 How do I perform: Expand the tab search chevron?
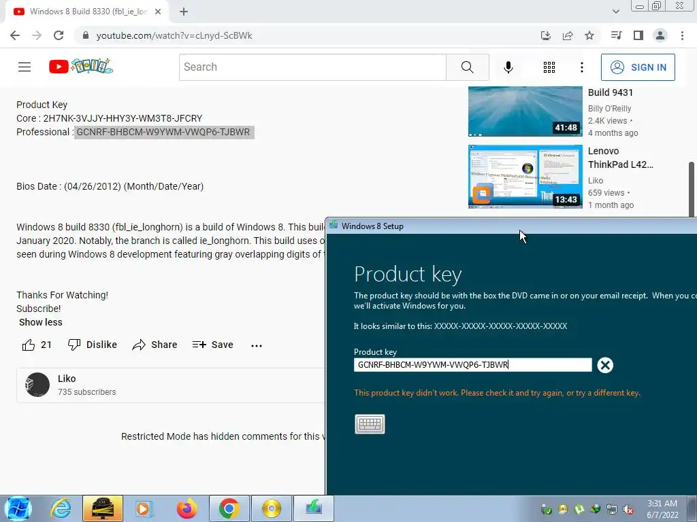pos(615,12)
